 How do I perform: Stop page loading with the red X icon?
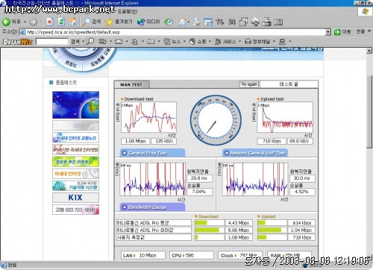pos(50,22)
